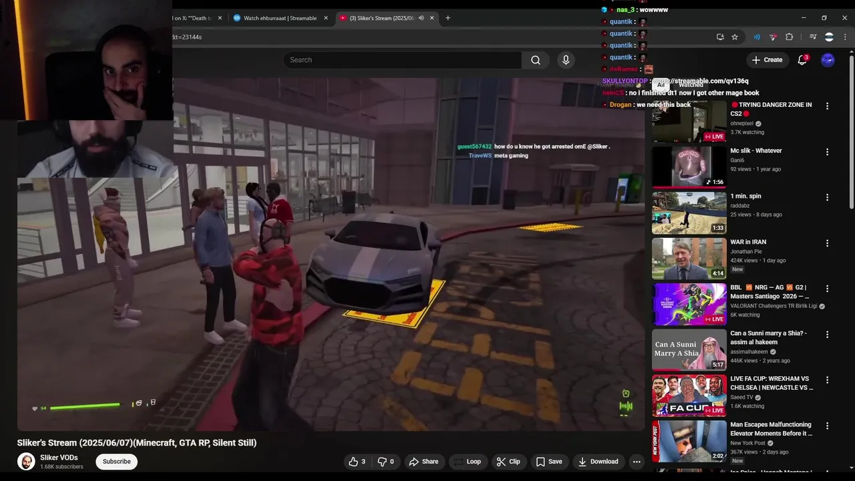Open the BBL NRG G2 Masters Santiago thumbnail
The image size is (855, 481).
click(x=689, y=304)
